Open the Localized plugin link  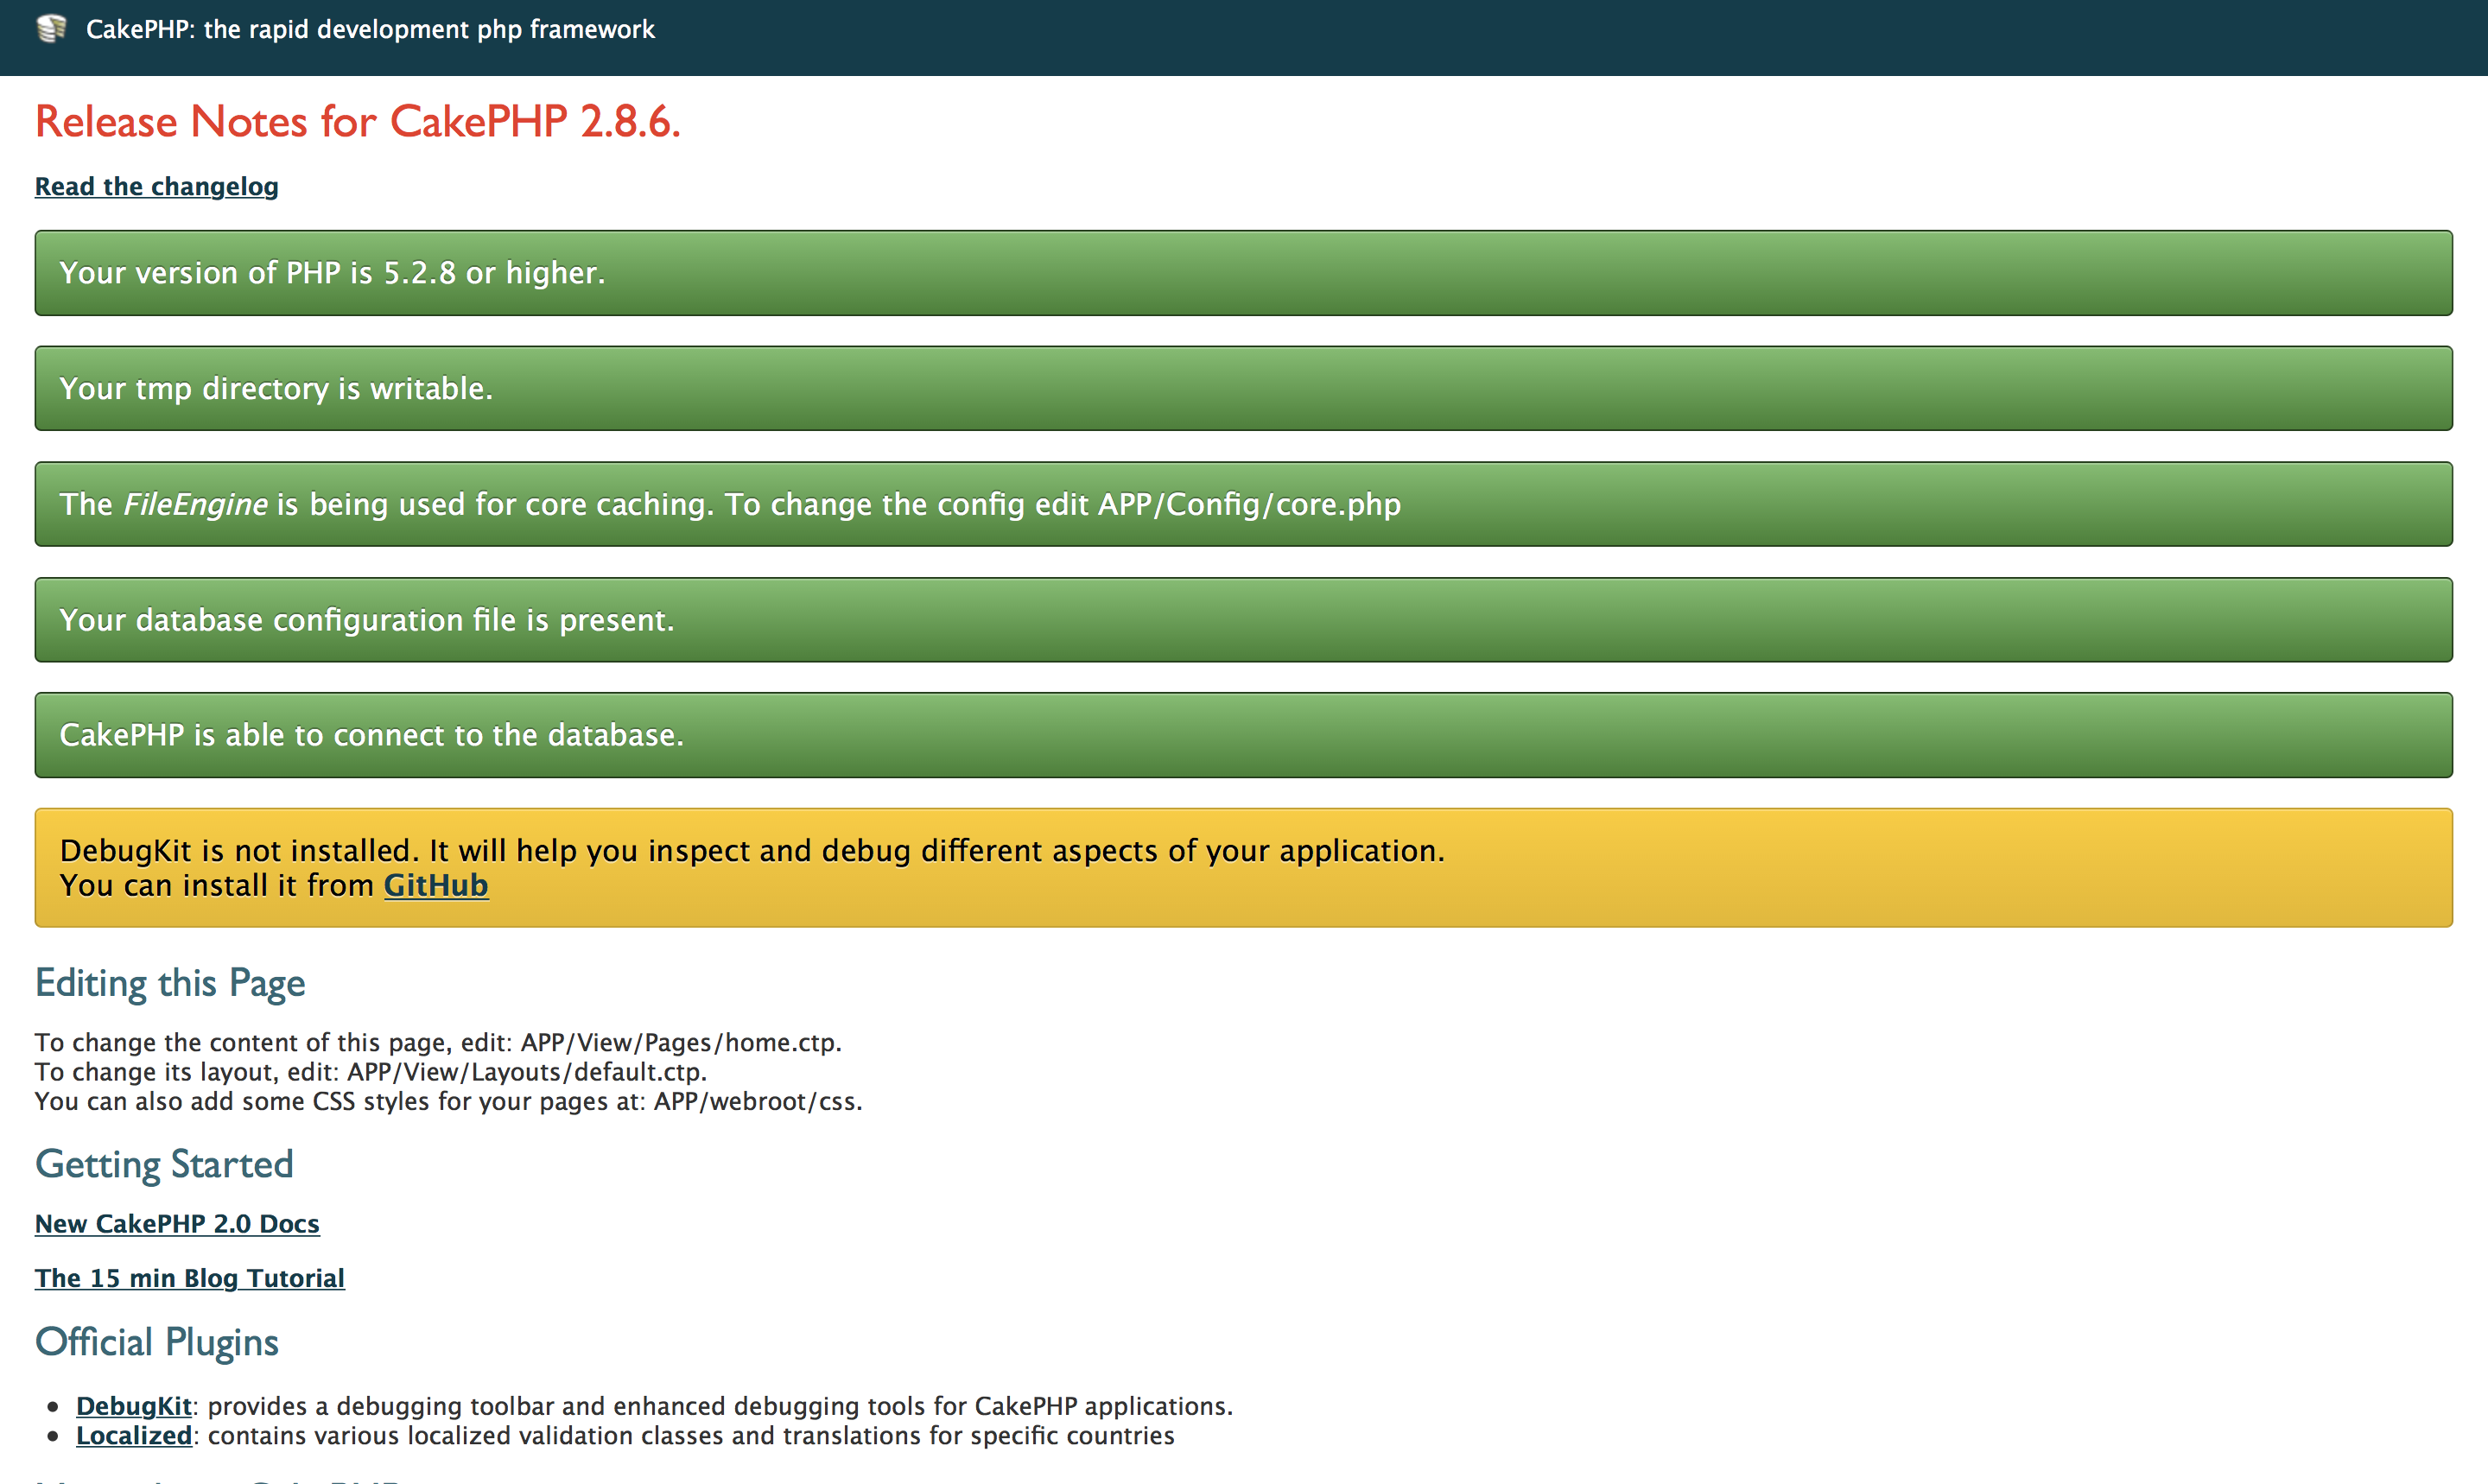tap(133, 1435)
